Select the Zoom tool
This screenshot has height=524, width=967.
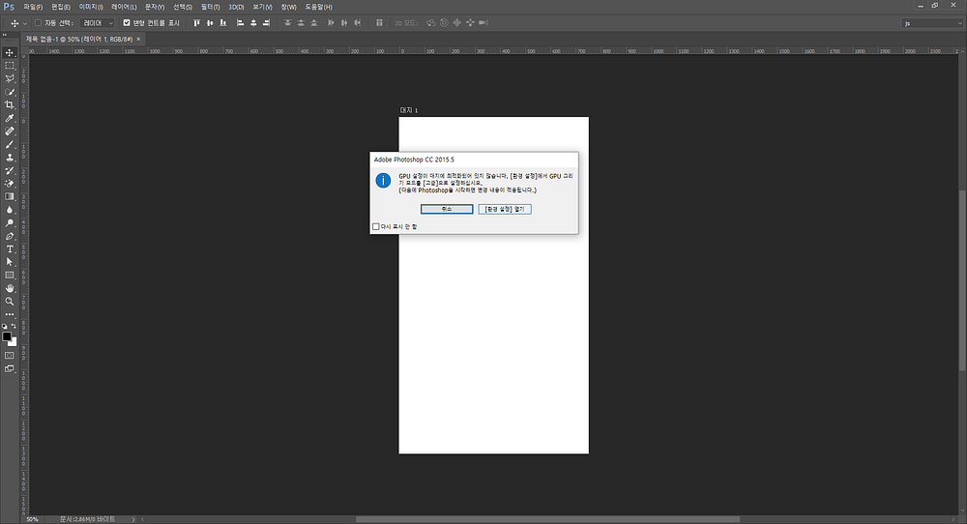coord(10,302)
